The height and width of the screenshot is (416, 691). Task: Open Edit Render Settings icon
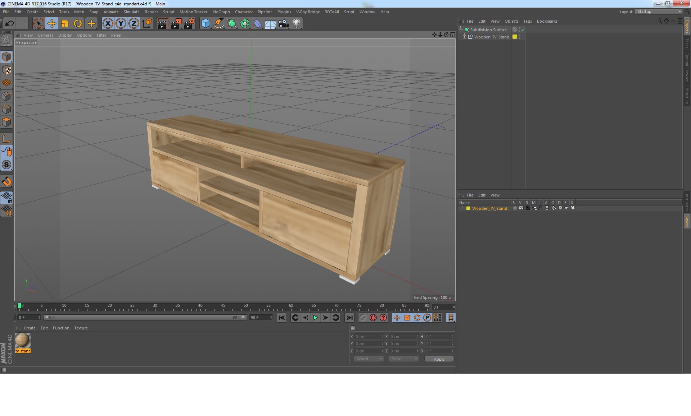click(189, 24)
